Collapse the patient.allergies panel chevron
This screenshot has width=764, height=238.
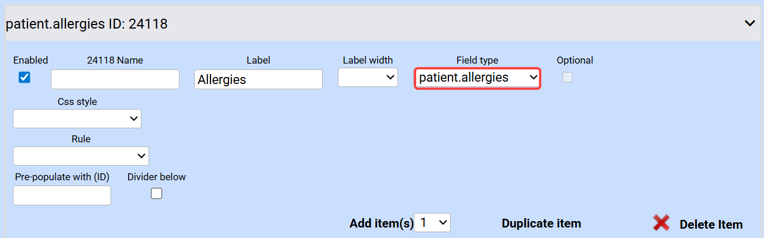pyautogui.click(x=750, y=23)
